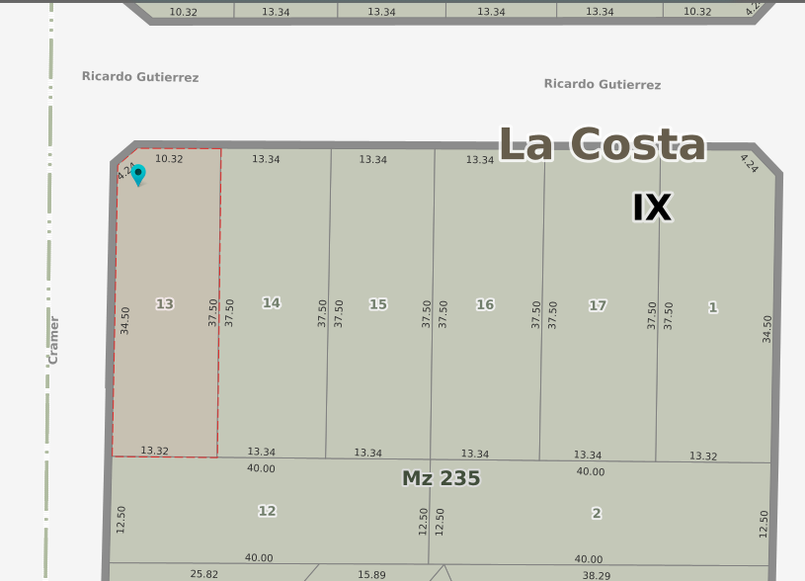Select the IX section label
This screenshot has height=581, width=805.
[x=652, y=207]
